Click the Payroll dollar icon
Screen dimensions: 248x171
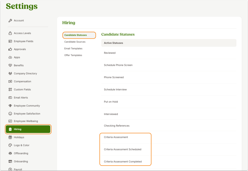[10, 170]
